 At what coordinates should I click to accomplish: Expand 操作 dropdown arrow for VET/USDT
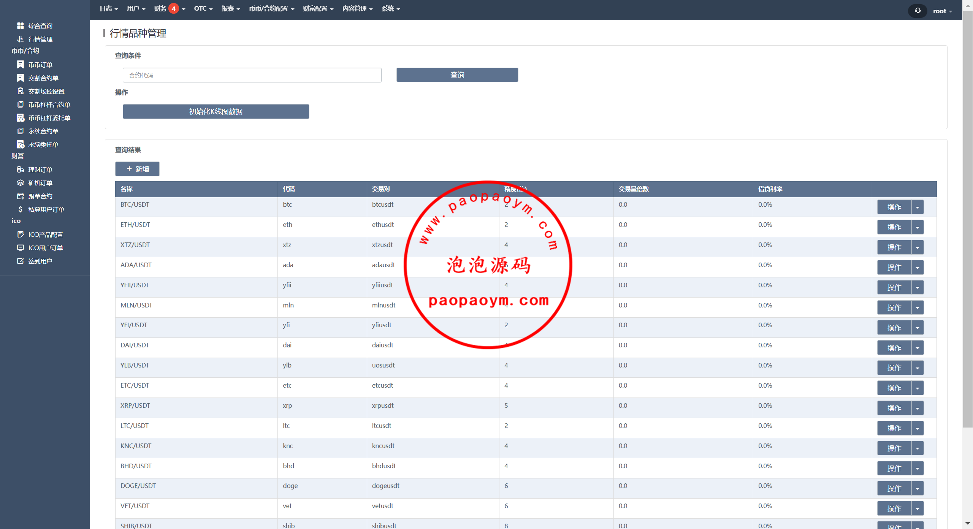click(918, 508)
